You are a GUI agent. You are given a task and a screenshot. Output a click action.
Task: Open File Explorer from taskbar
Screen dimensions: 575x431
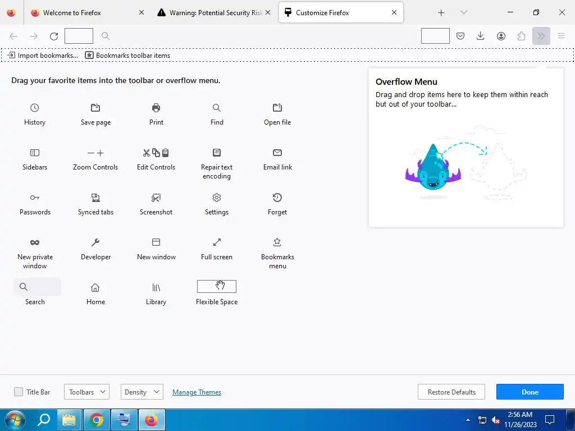click(x=69, y=420)
